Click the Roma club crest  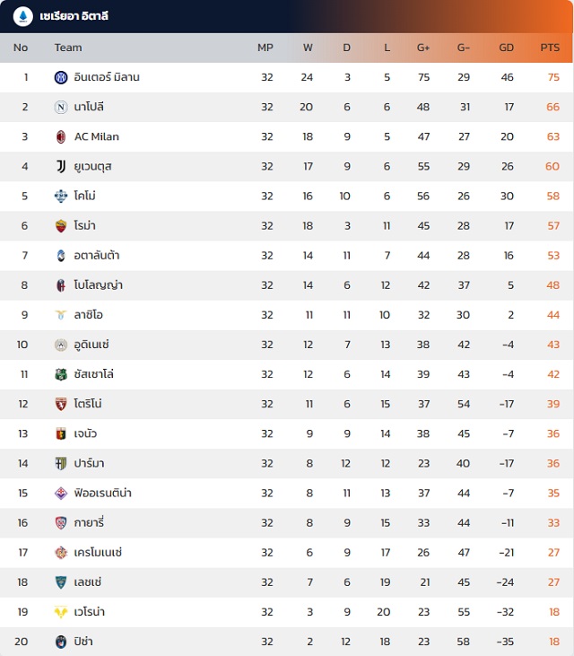point(61,225)
